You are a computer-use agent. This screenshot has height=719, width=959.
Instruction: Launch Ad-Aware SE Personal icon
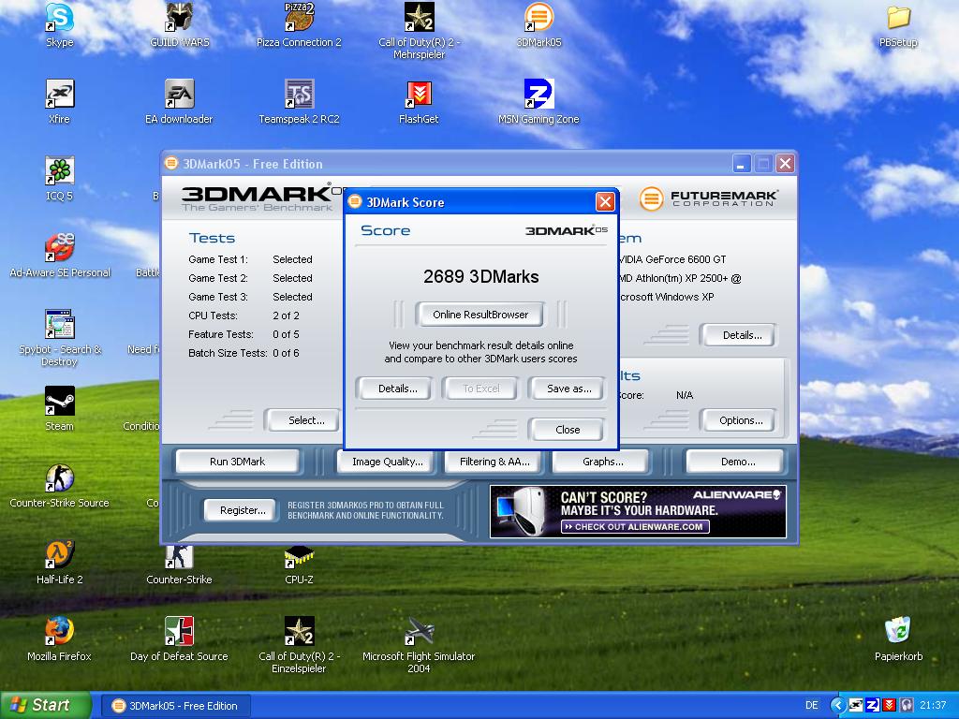59,248
